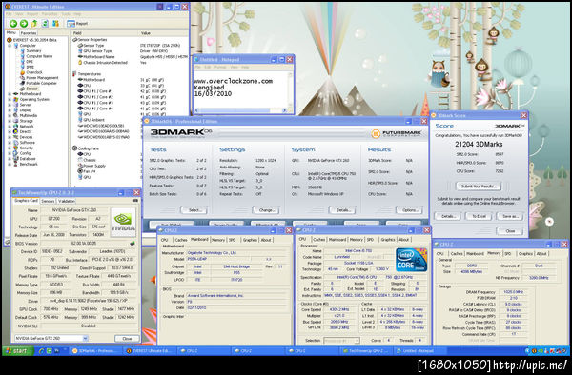
Task: Click the Up arrow icon in EVEREST toolbar
Action: [34, 23]
